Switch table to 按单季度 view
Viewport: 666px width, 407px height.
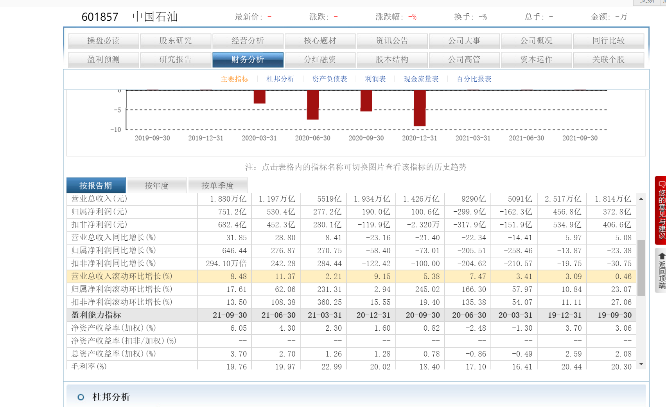[218, 185]
